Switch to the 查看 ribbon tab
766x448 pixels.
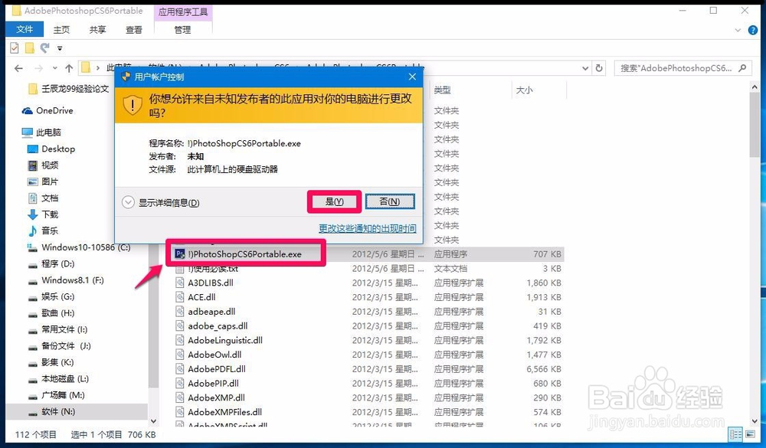pyautogui.click(x=134, y=30)
